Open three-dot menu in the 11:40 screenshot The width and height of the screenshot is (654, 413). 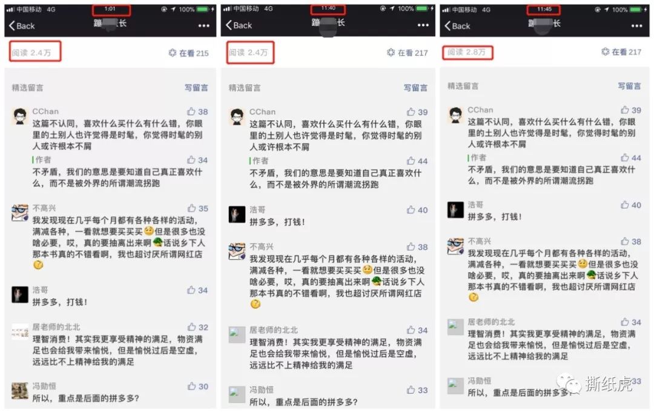423,25
